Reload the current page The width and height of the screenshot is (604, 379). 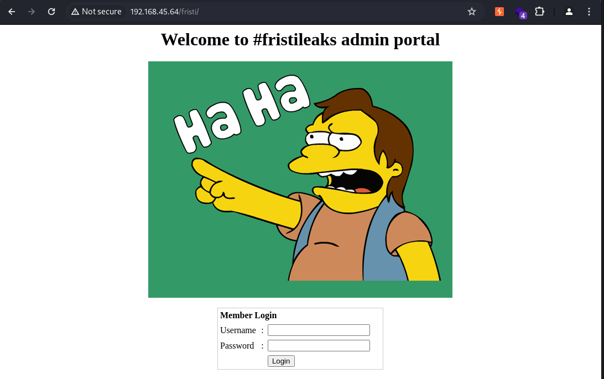tap(51, 12)
